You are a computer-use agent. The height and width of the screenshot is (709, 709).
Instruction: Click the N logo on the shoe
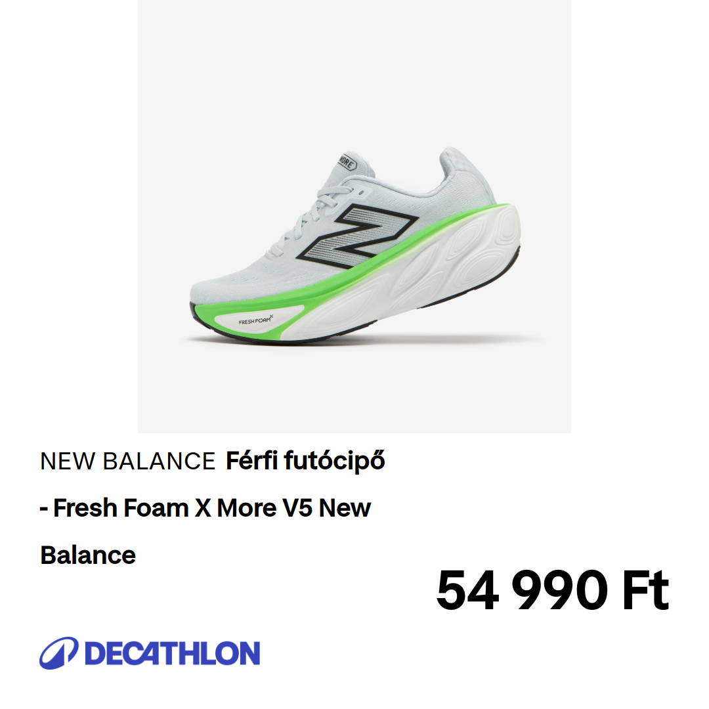click(357, 236)
